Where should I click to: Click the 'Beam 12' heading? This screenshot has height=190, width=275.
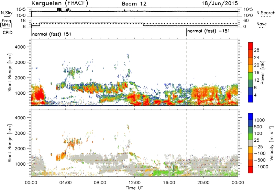134,4
